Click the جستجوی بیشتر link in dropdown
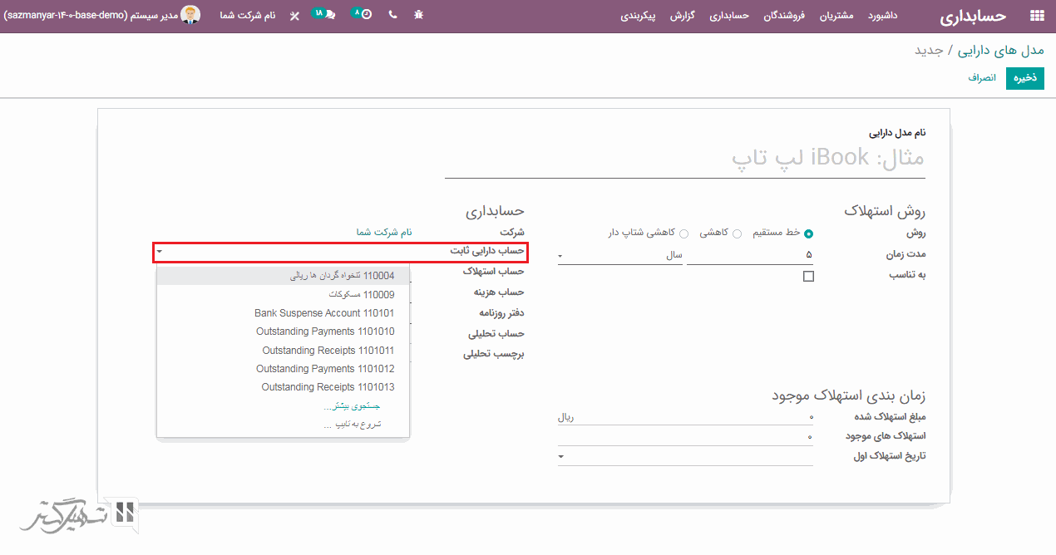The width and height of the screenshot is (1056, 555). point(352,406)
